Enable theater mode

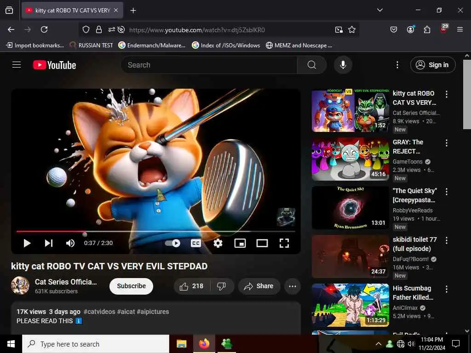click(262, 243)
